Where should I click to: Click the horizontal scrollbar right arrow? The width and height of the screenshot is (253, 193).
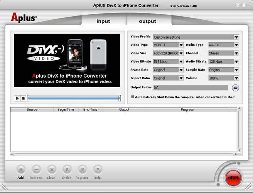[x=236, y=154]
